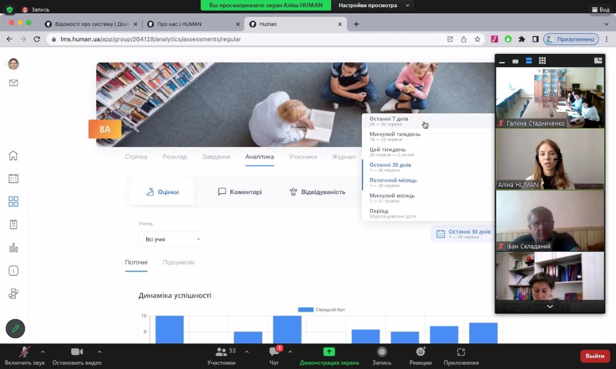Select Zoom single-speaker strip view icon
The width and height of the screenshot is (616, 369).
[515, 61]
